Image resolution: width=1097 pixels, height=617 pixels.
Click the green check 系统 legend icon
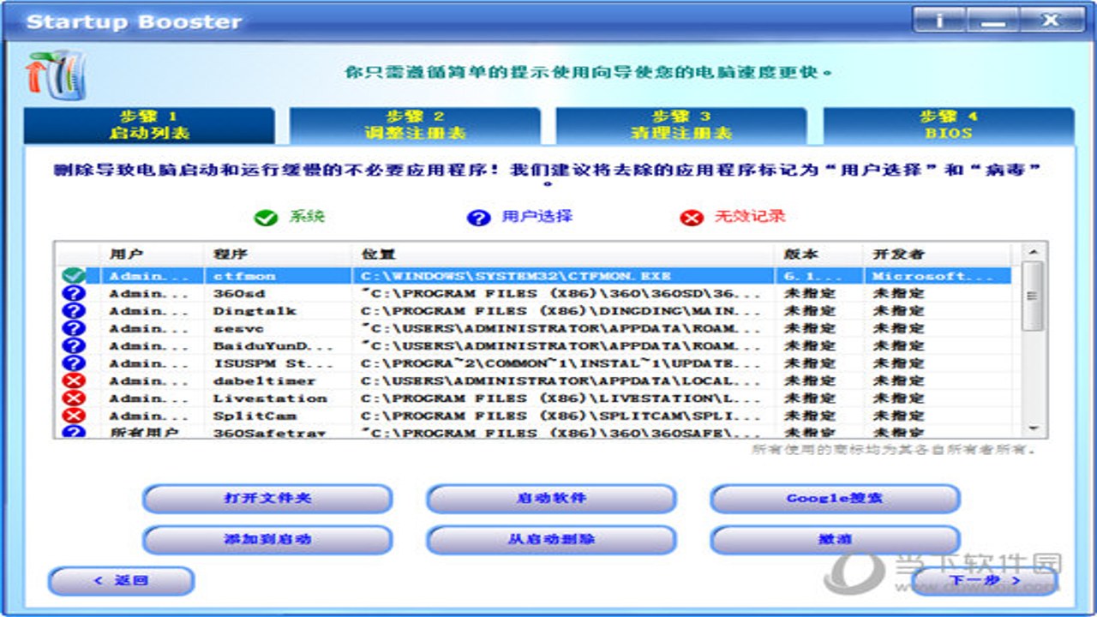[x=266, y=218]
